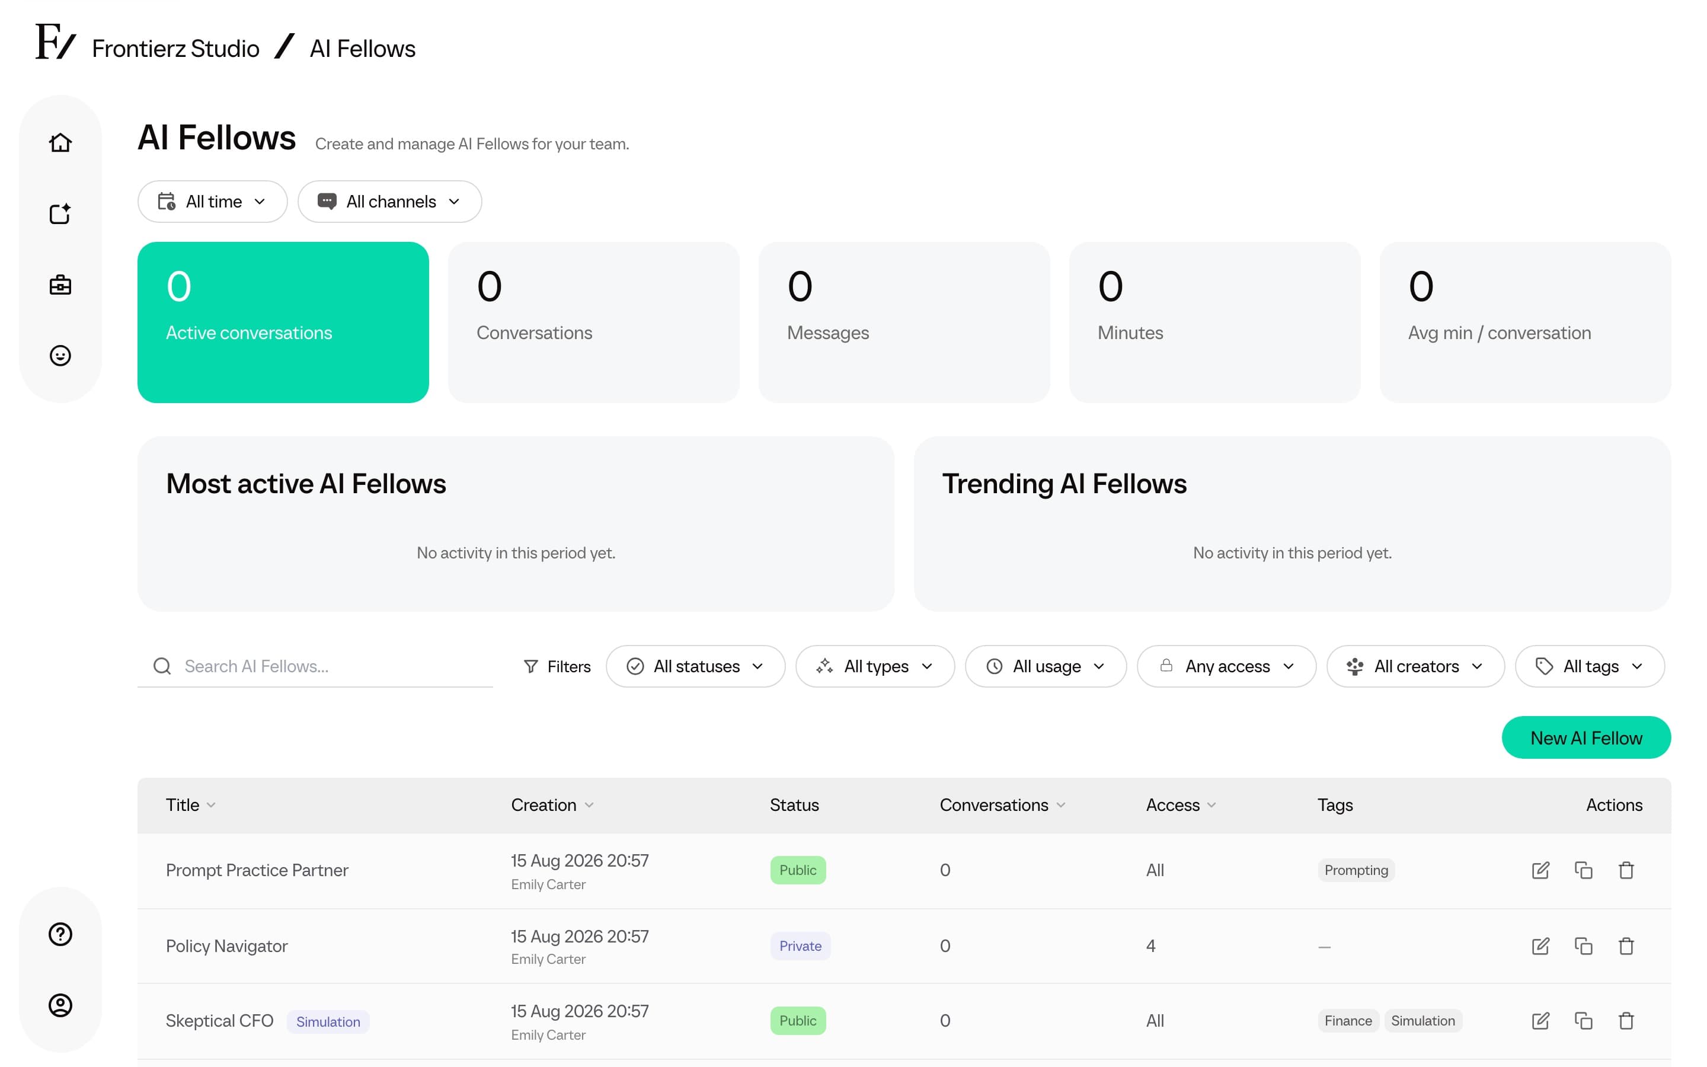Open the Home icon in sidebar
The image size is (1707, 1067).
click(x=60, y=142)
